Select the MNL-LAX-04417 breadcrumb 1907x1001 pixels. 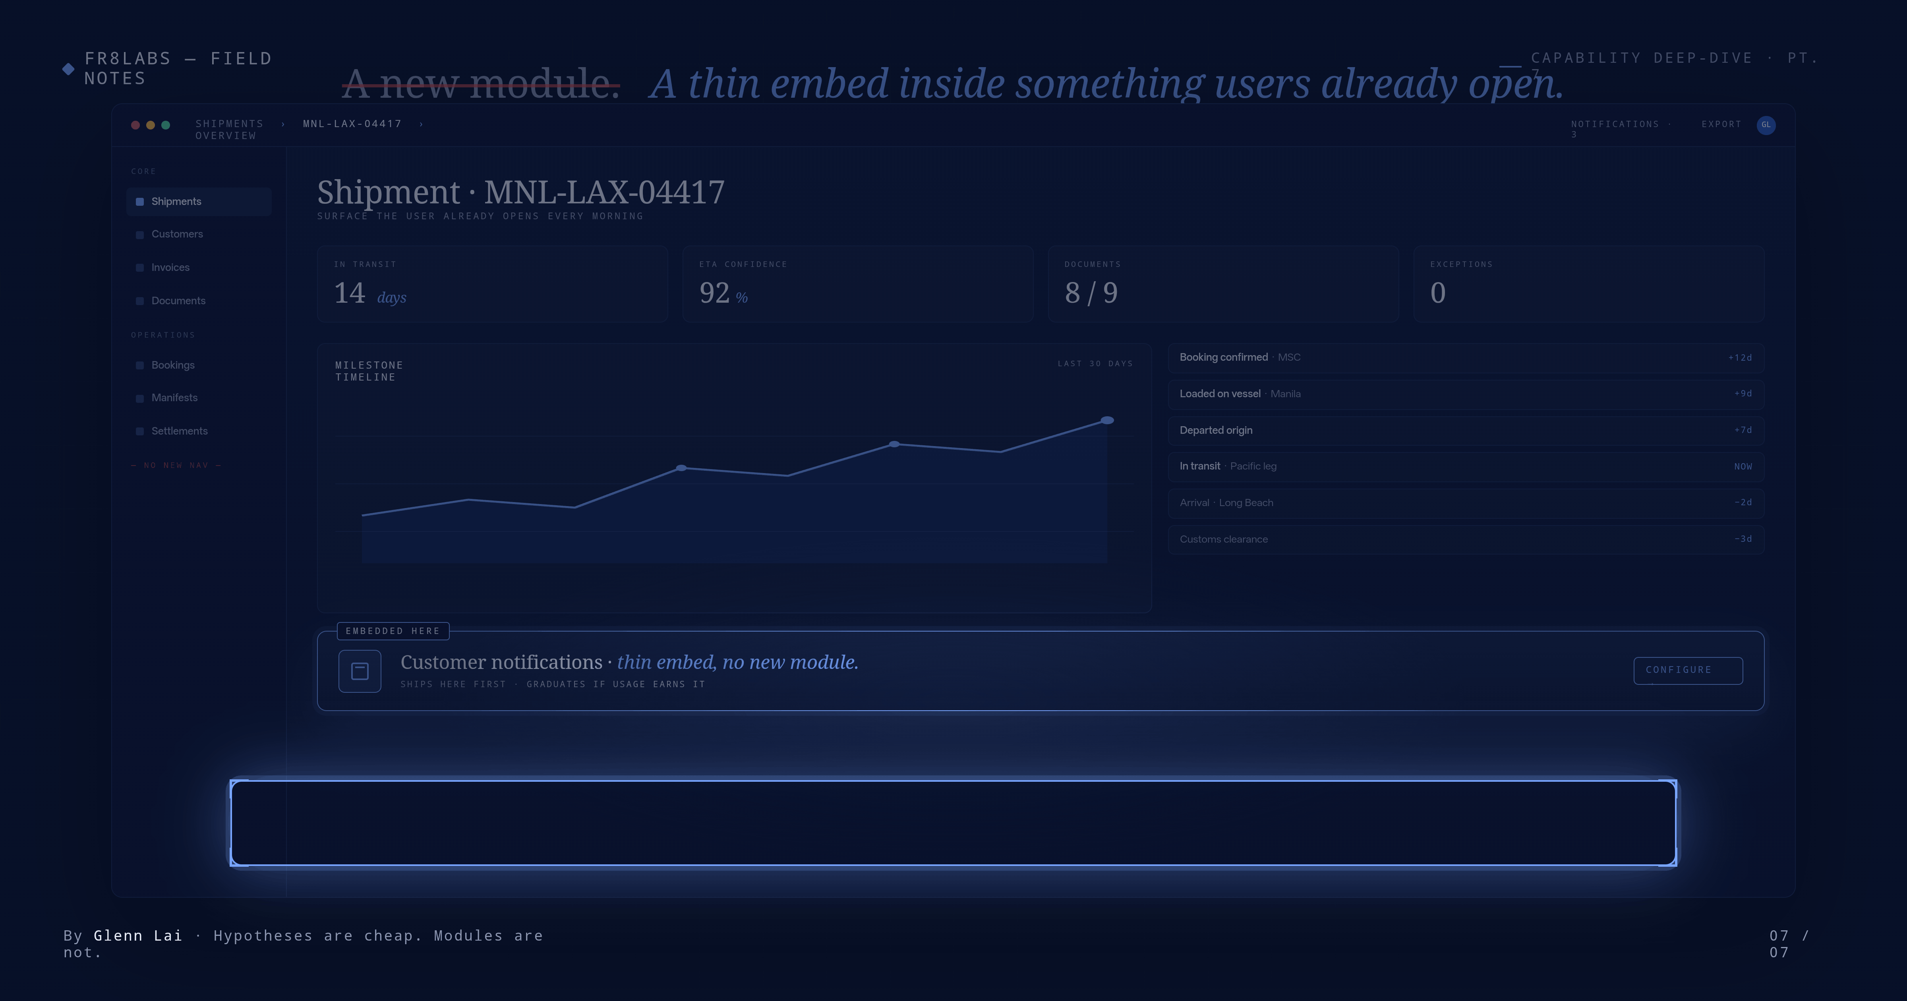pyautogui.click(x=352, y=124)
